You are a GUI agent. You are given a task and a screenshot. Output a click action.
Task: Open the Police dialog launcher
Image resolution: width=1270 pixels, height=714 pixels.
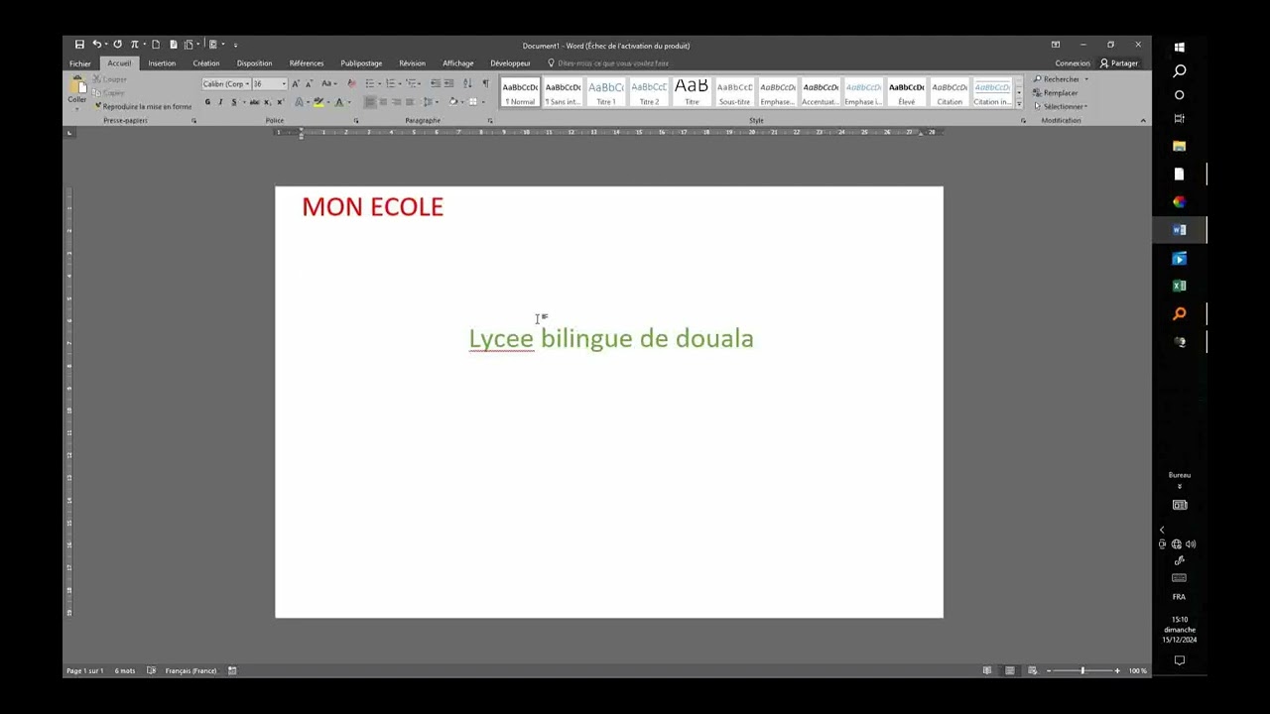coord(356,120)
